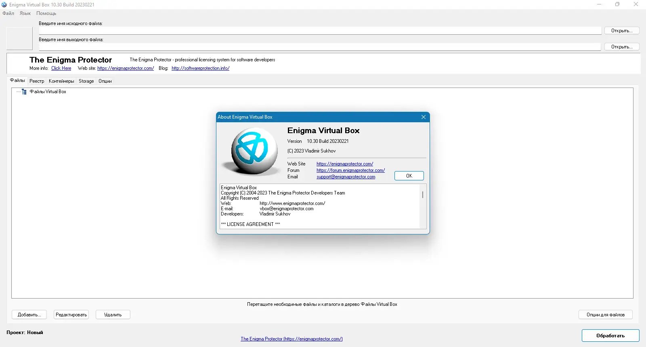646x347 pixels.
Task: Switch to the Контейнеры tab
Action: 61,81
